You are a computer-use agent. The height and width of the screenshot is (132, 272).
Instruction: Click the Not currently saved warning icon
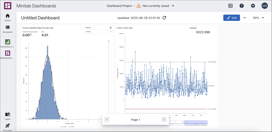pyautogui.click(x=139, y=6)
